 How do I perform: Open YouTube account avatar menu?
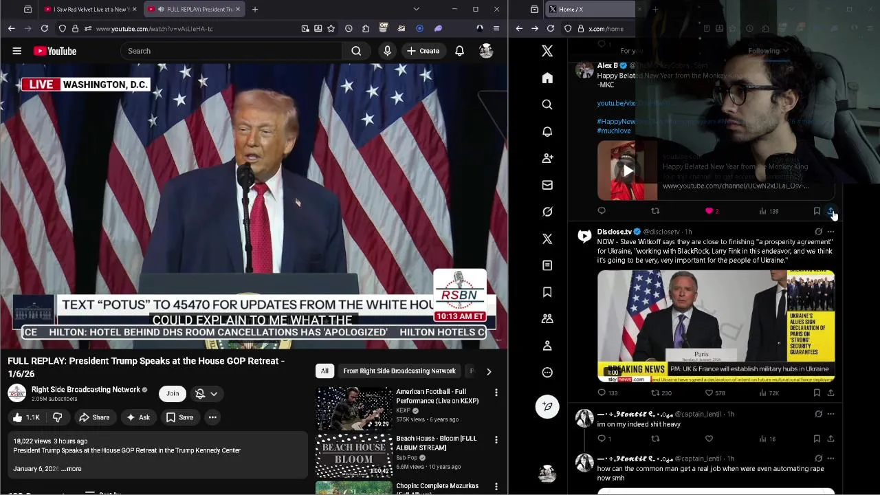click(486, 51)
